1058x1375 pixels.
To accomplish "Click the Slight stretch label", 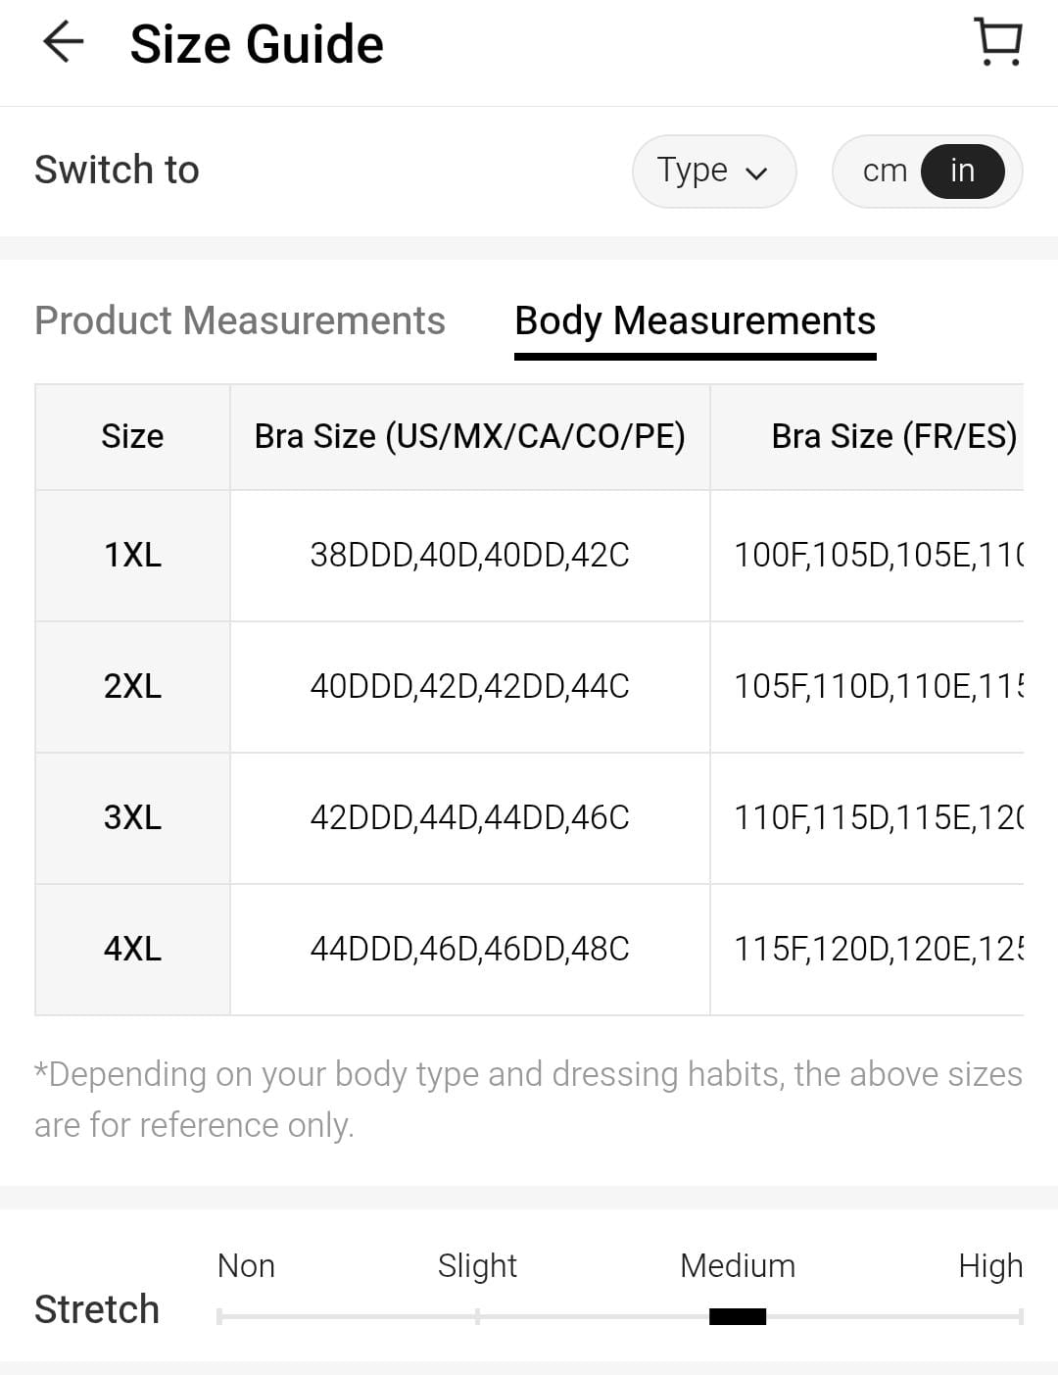I will pyautogui.click(x=477, y=1265).
